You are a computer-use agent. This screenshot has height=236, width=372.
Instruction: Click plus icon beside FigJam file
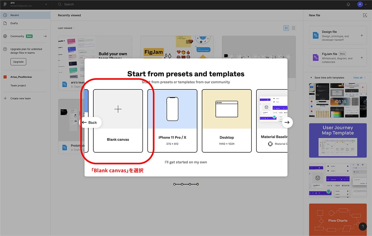point(361,58)
